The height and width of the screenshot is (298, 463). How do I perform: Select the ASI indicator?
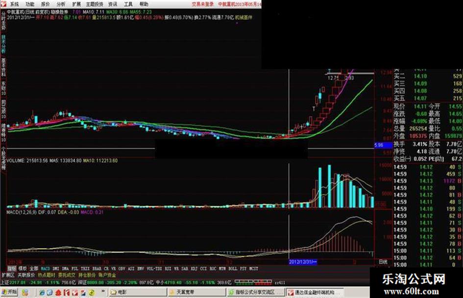point(131,269)
